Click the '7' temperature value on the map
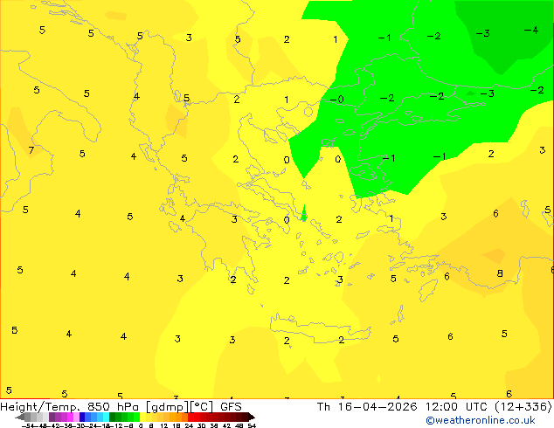554x428 pixels. [x=31, y=150]
